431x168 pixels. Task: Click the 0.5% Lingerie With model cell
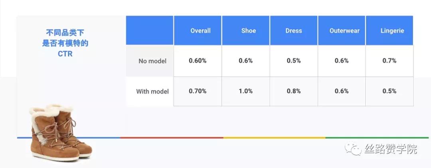[x=389, y=91]
